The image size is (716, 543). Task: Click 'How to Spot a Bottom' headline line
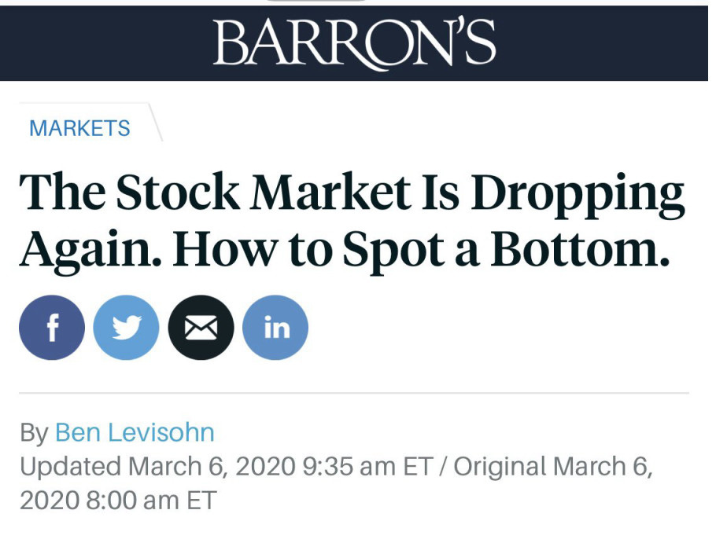(421, 250)
